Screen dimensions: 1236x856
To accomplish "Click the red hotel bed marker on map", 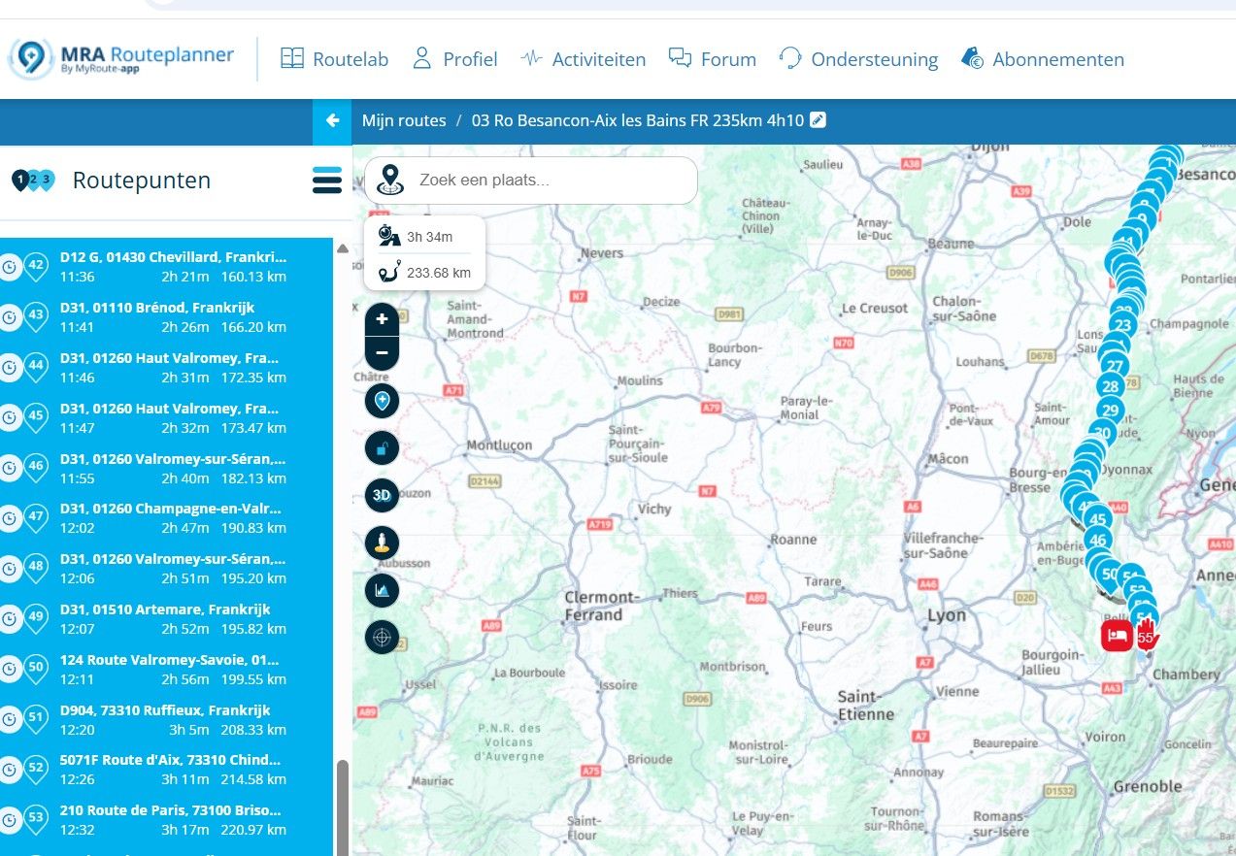I will (1117, 636).
